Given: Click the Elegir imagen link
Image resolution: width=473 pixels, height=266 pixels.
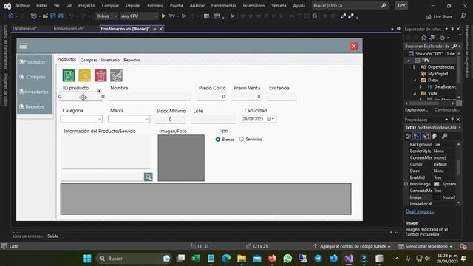Looking at the screenshot, I should tap(420, 211).
